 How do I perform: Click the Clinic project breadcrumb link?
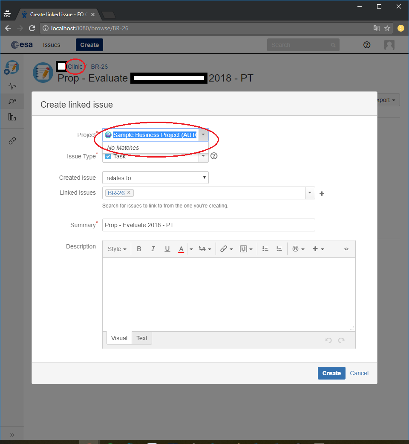point(75,67)
